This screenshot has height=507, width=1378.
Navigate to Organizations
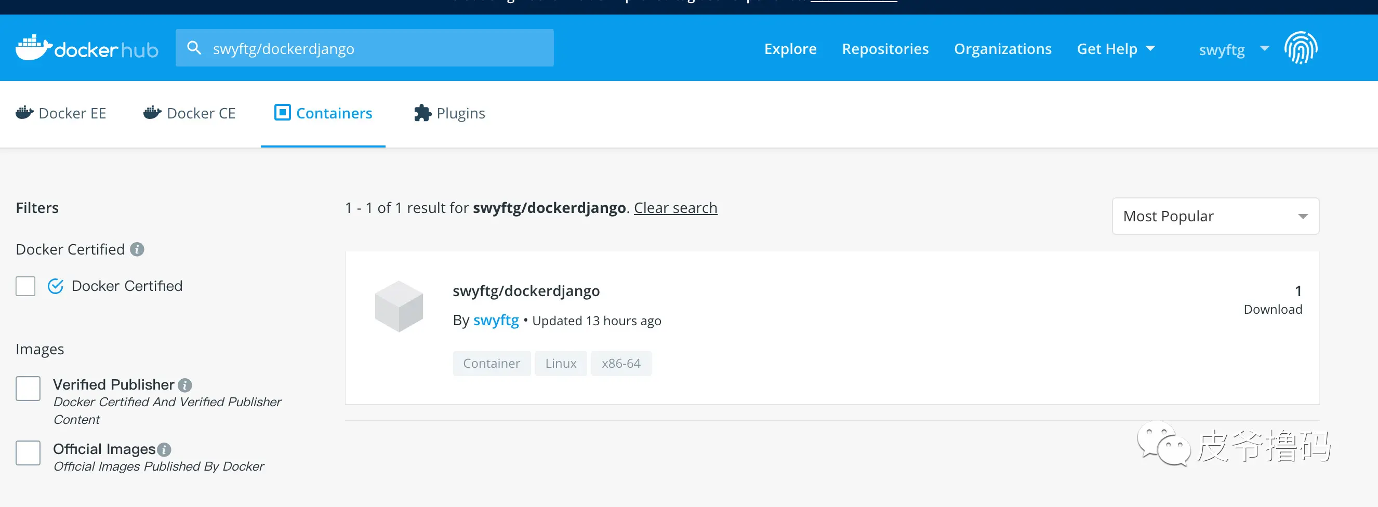(x=1002, y=49)
